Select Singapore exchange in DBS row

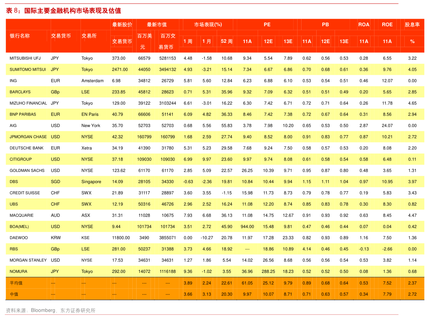coord(91,181)
